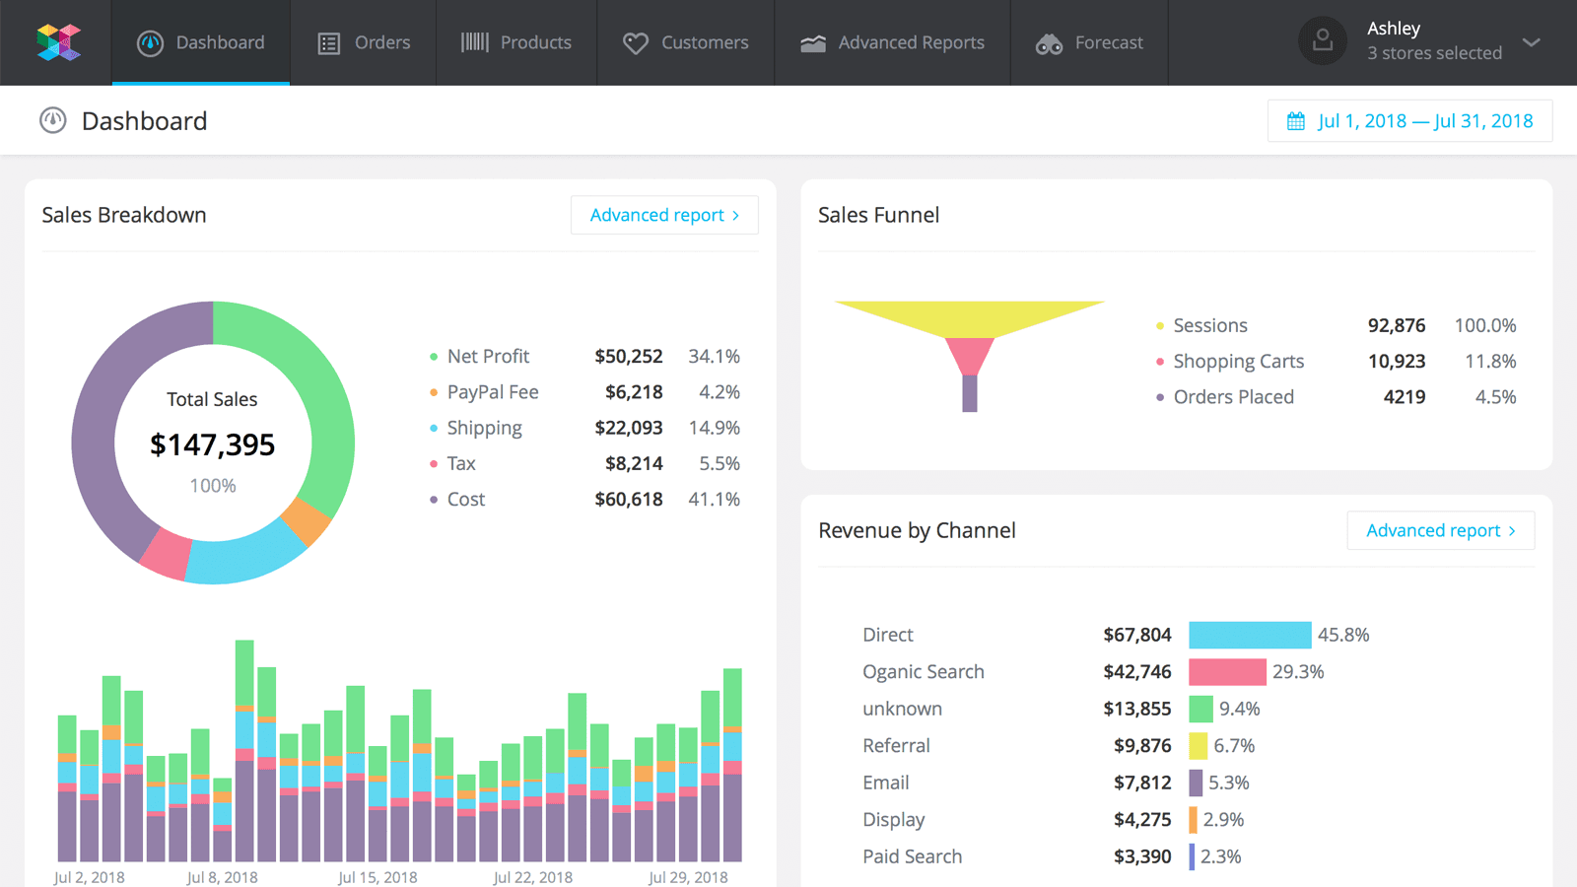Click the user avatar image
This screenshot has height=887, width=1577.
point(1323,41)
